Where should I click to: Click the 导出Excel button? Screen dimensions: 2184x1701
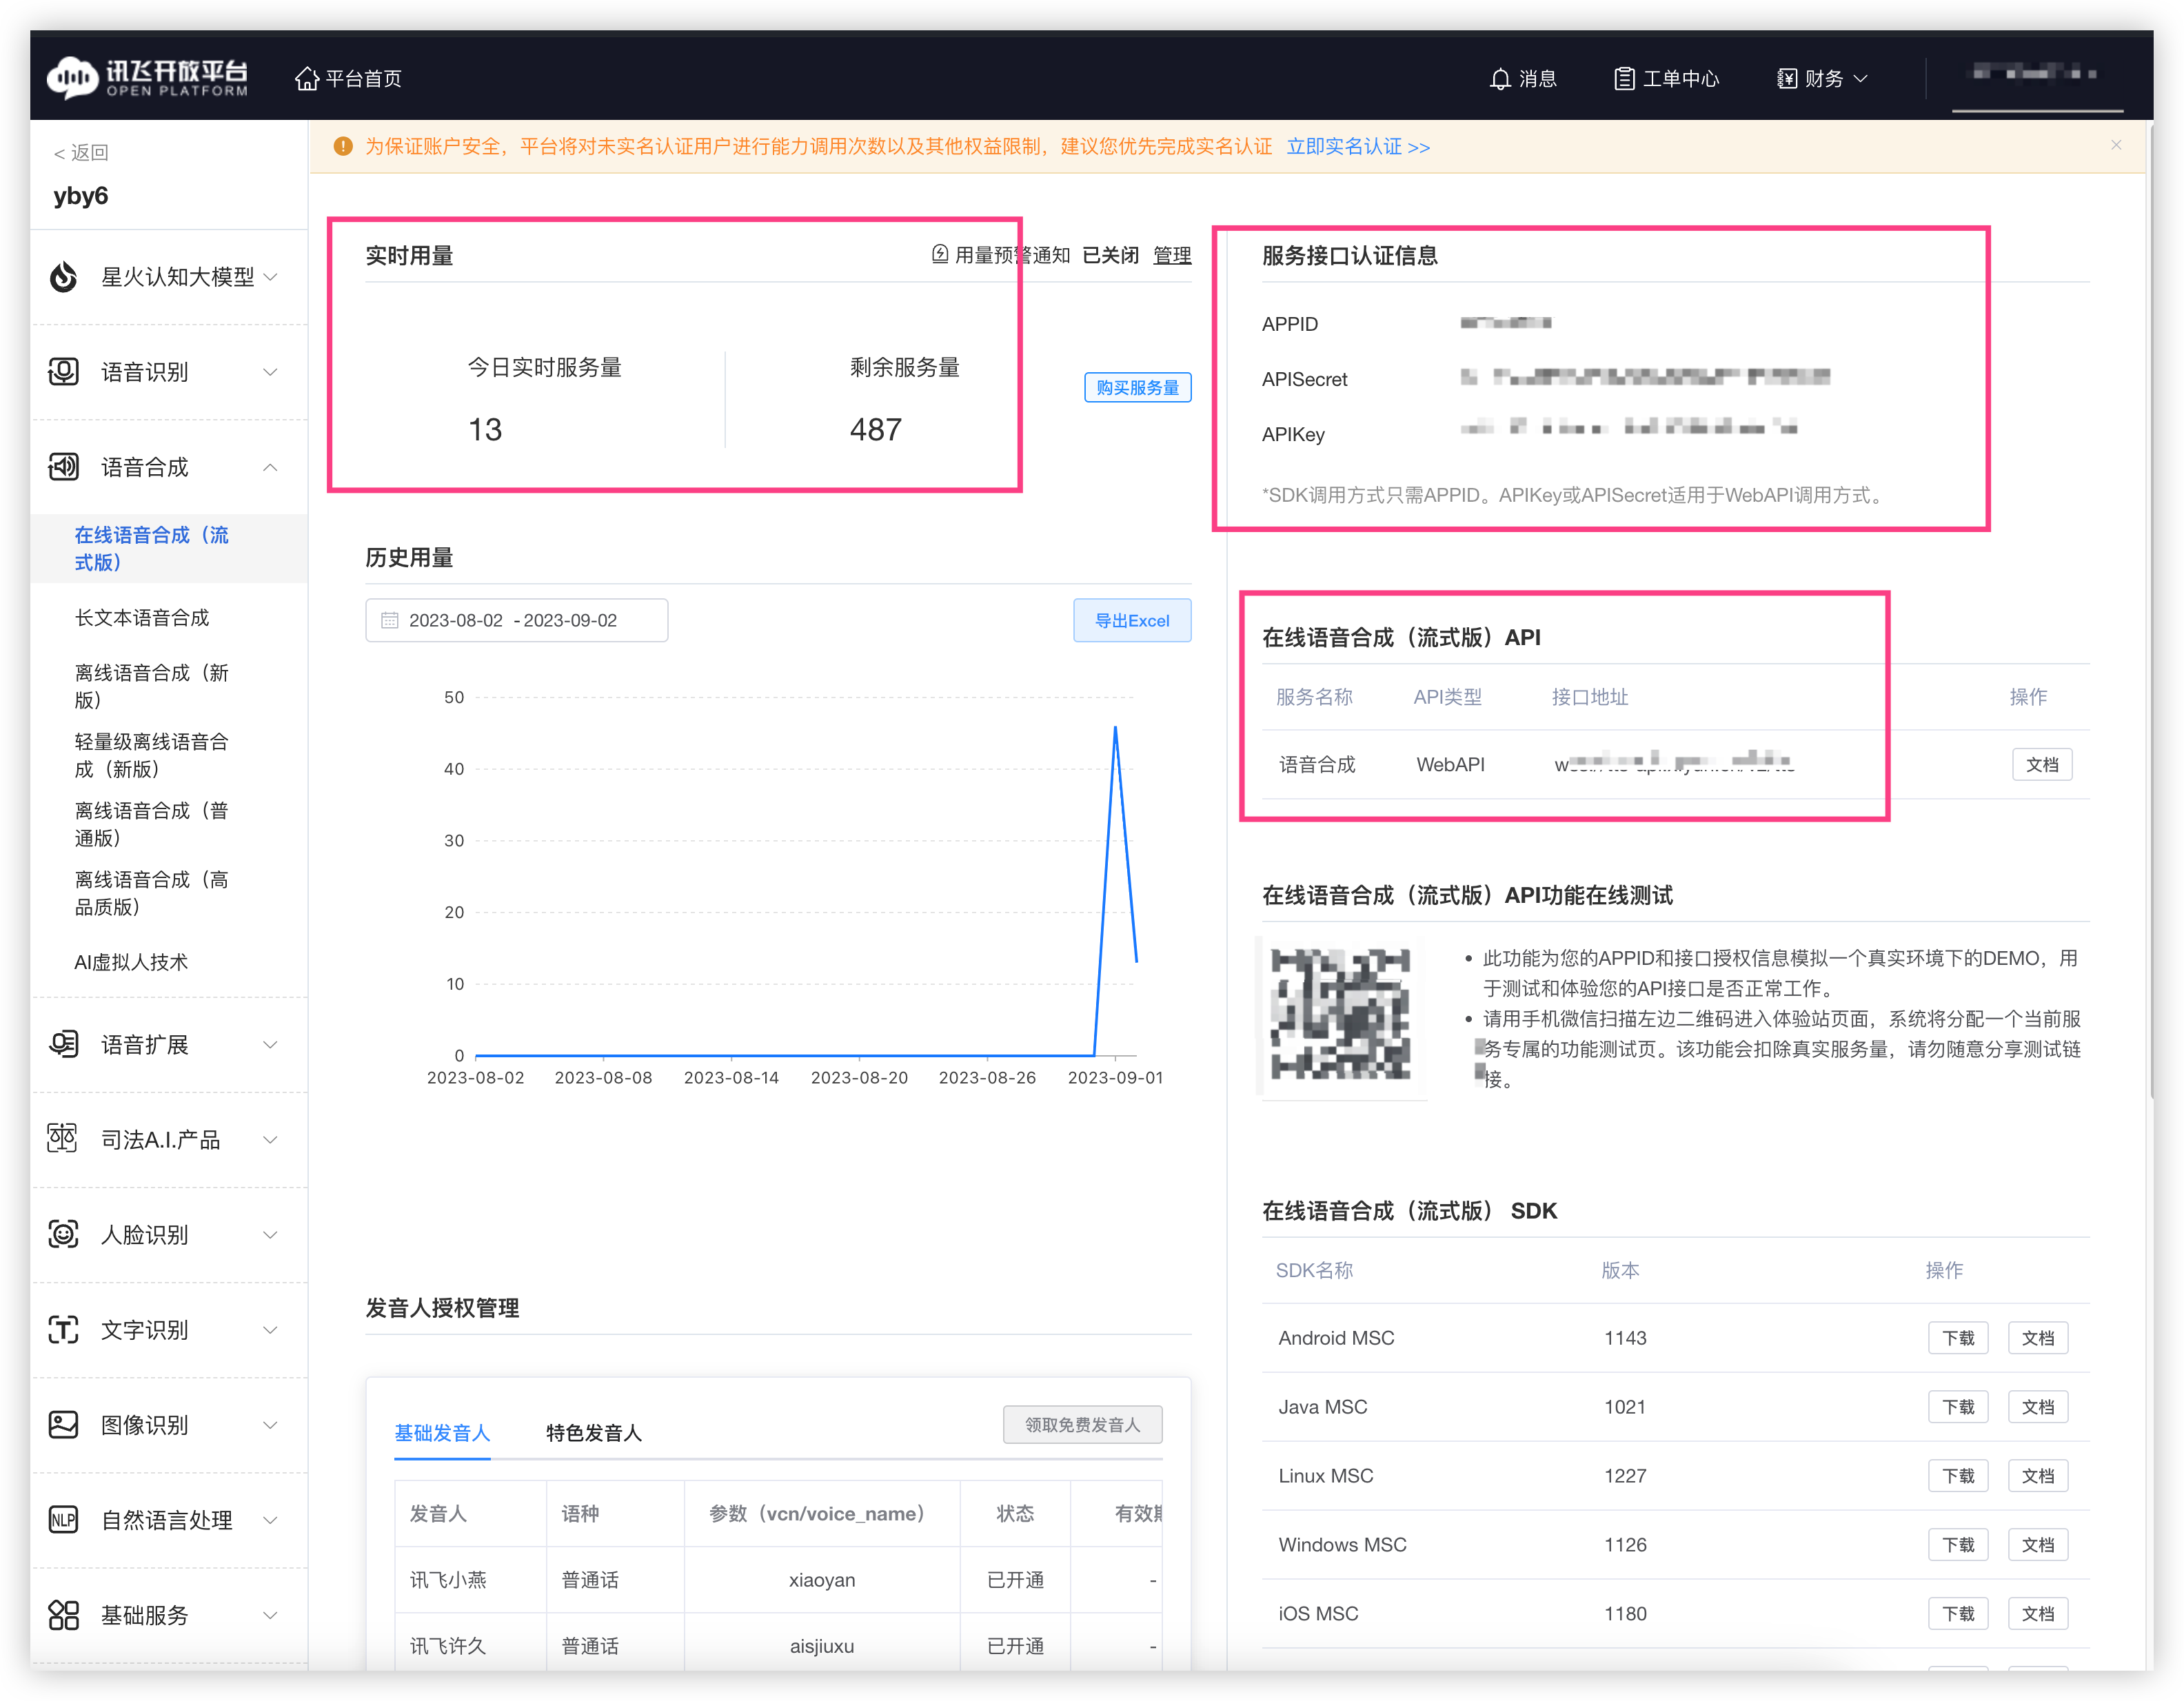[x=1131, y=620]
